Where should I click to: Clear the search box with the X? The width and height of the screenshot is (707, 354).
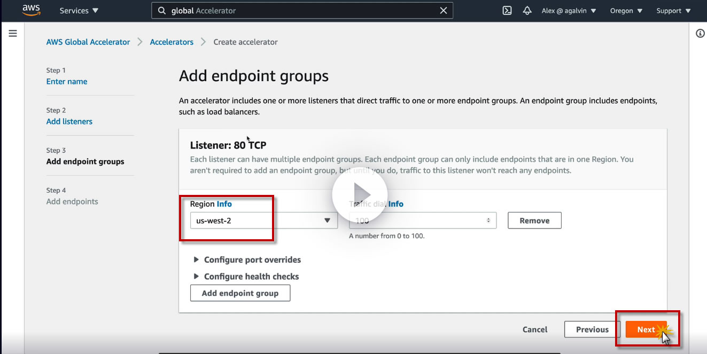444,11
